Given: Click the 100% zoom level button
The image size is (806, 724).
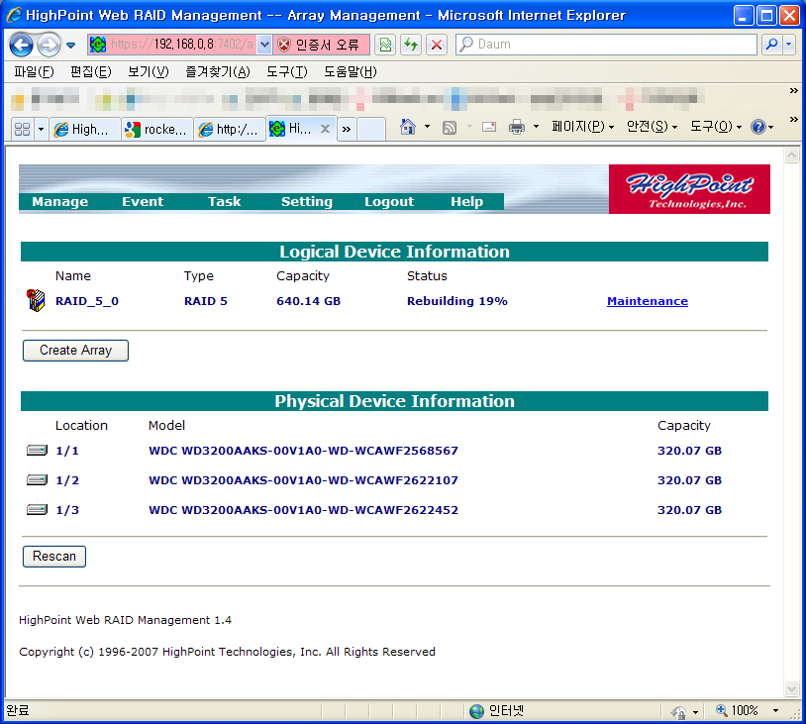Looking at the screenshot, I should [737, 711].
